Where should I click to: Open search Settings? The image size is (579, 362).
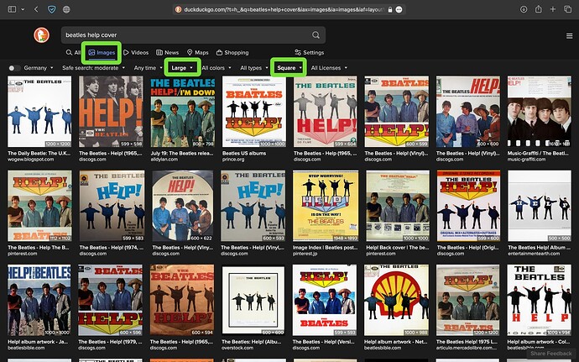point(310,53)
